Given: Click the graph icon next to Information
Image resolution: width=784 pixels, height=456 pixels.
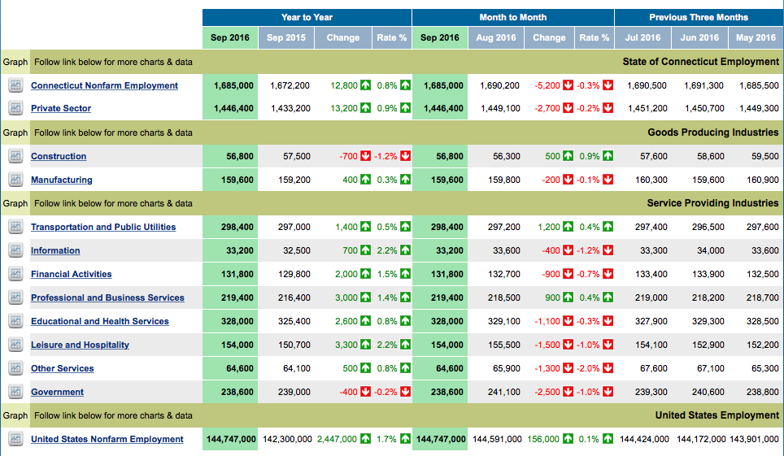Looking at the screenshot, I should 15,250.
